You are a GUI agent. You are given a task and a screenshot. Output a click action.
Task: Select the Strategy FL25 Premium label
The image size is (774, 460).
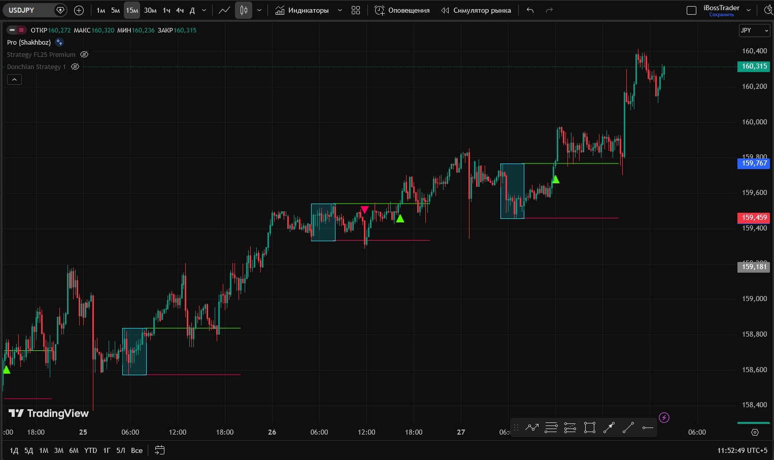tap(41, 55)
